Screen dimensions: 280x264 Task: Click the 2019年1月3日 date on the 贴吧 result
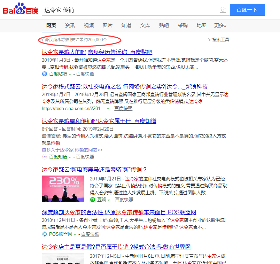click(x=56, y=60)
